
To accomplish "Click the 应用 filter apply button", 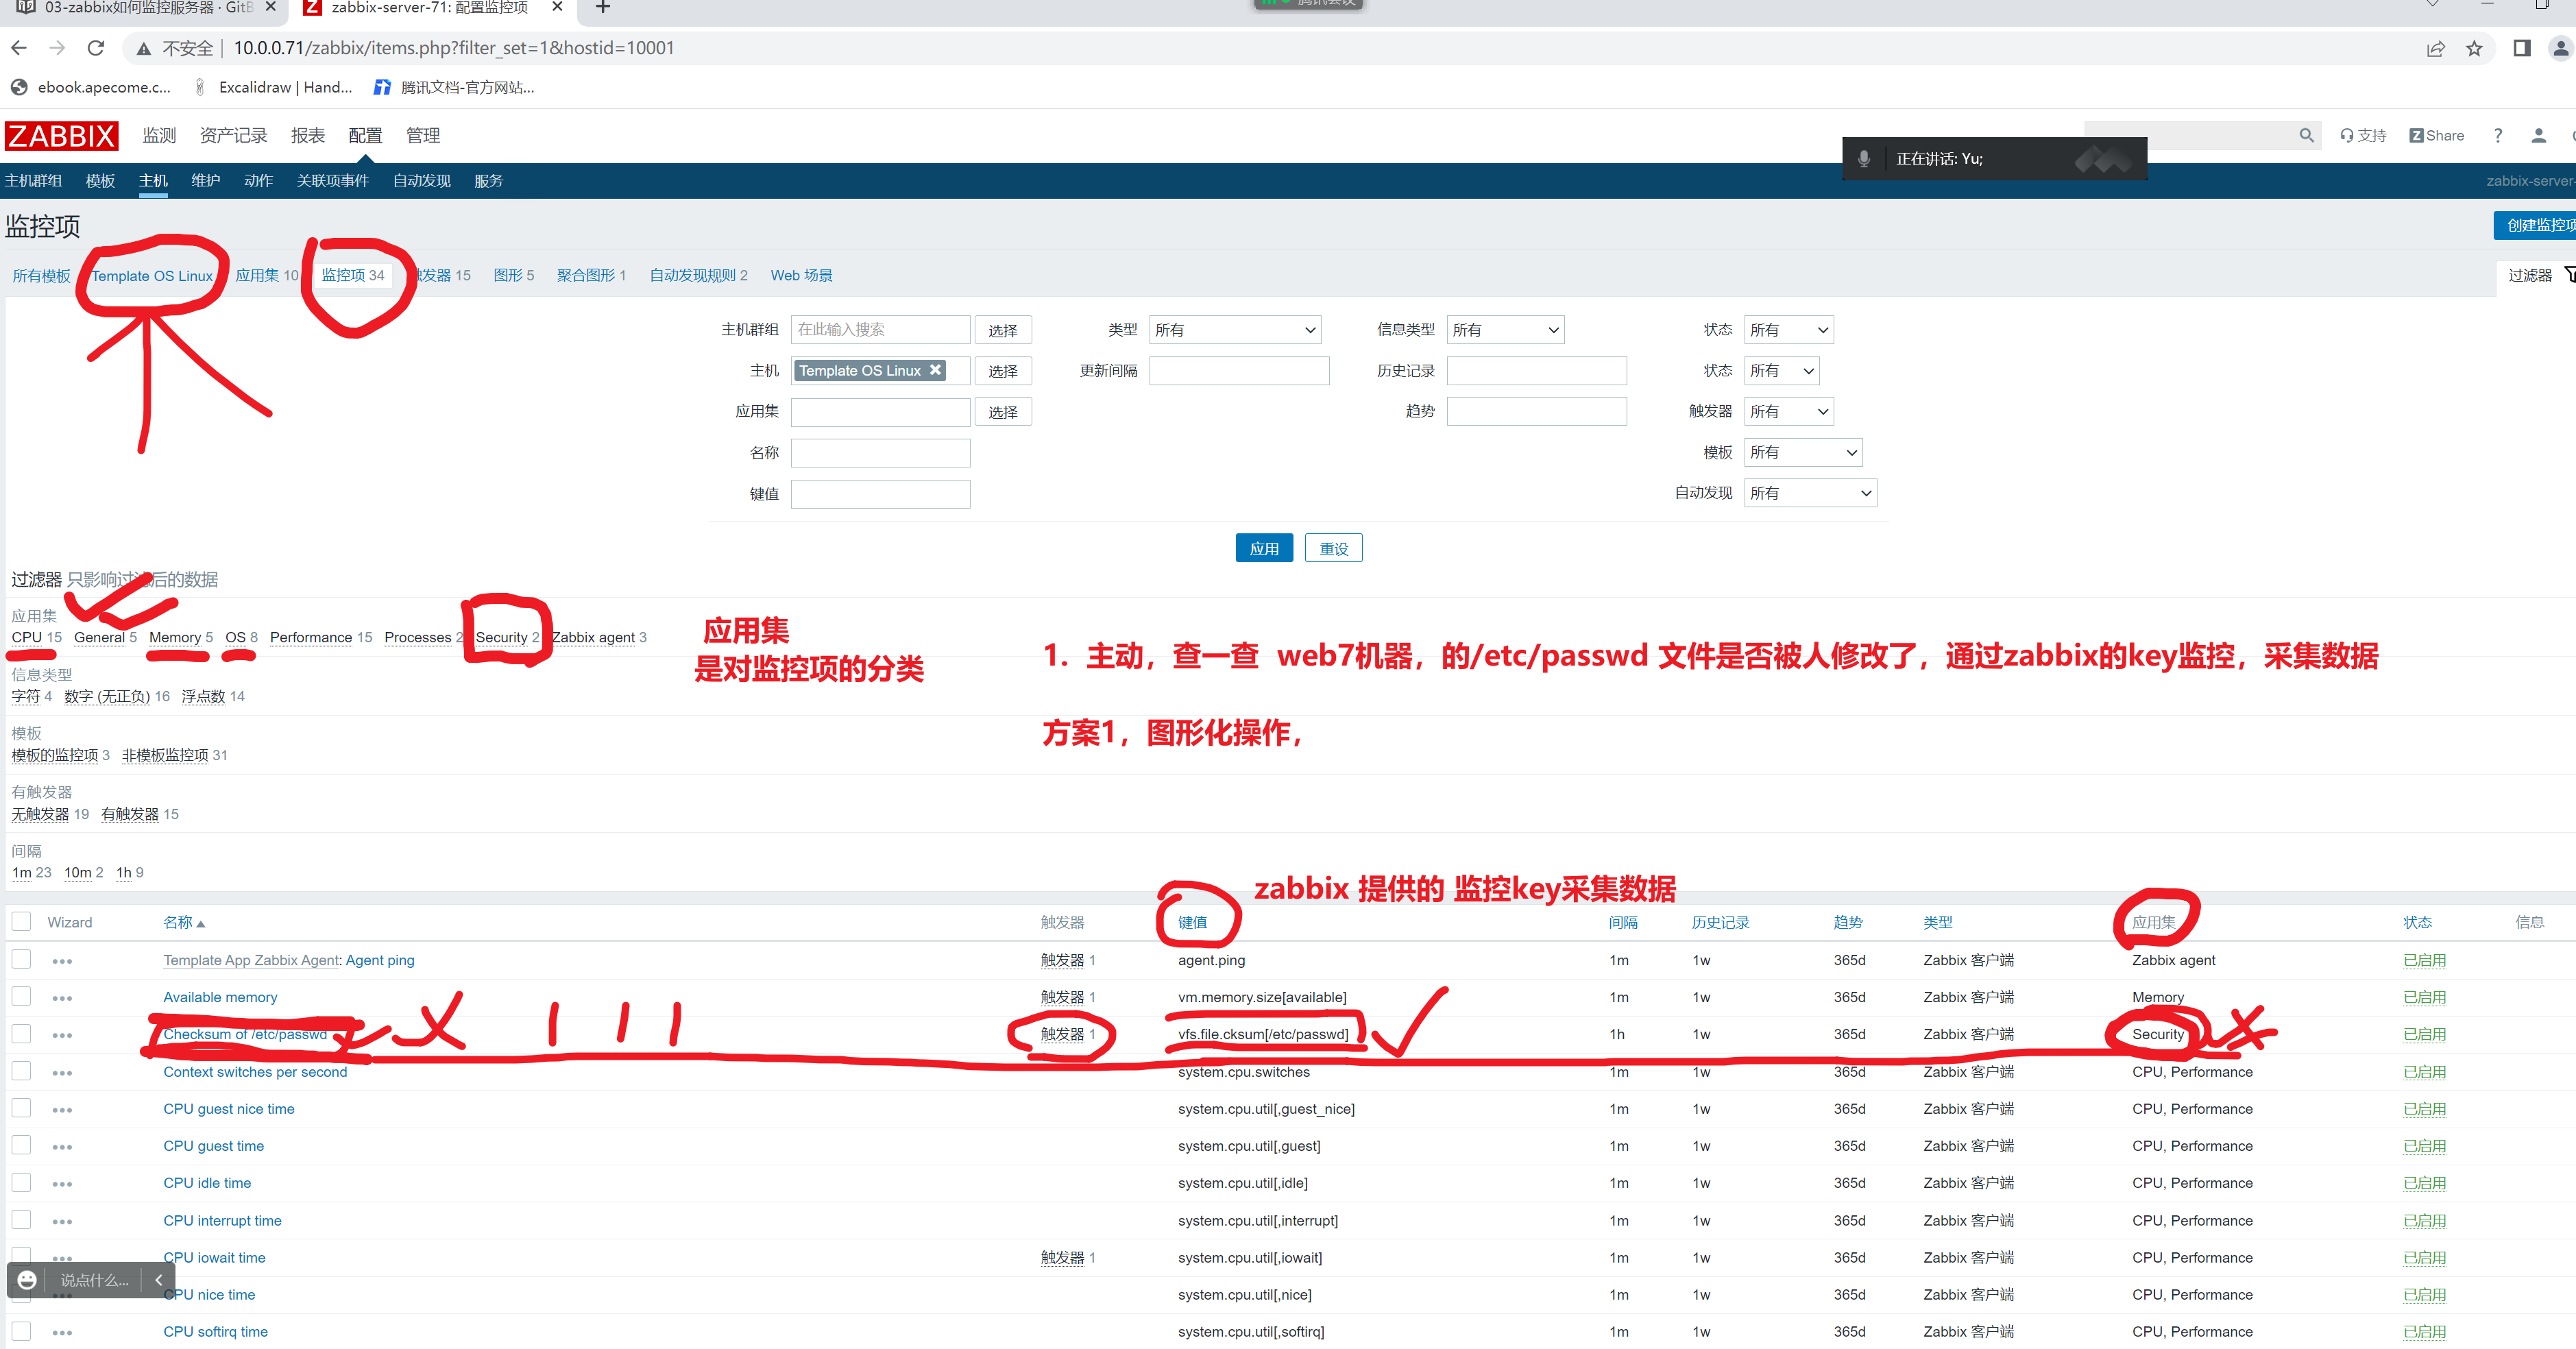I will pyautogui.click(x=1263, y=549).
